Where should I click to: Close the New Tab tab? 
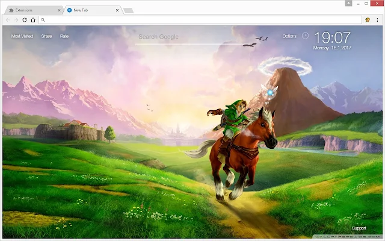[117, 10]
